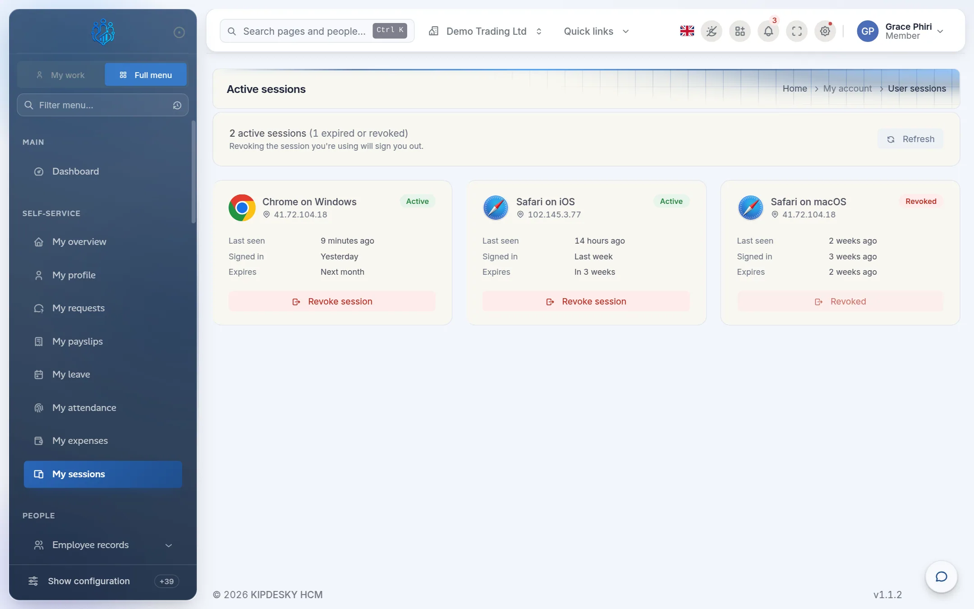The height and width of the screenshot is (609, 974).
Task: Toggle the light/dark theme icon
Action: click(x=712, y=31)
